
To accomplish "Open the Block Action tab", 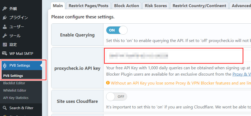I will pyautogui.click(x=127, y=6).
